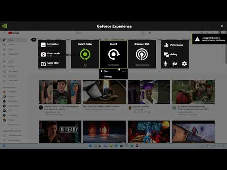
Task: Open the thumbnail with two red glowing lights
Action: [105, 132]
